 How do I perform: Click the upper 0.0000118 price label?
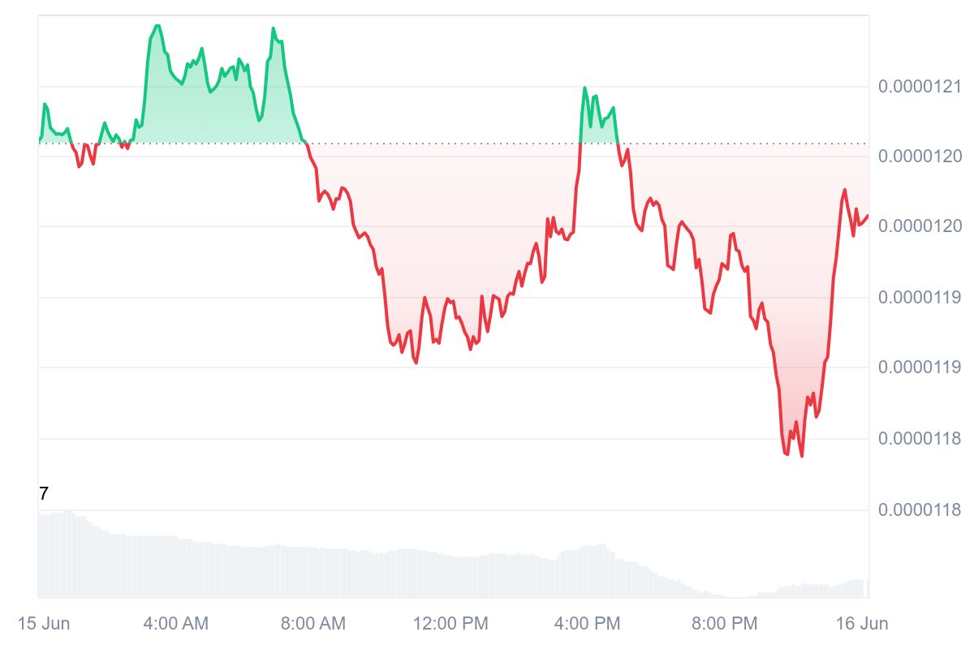919,439
